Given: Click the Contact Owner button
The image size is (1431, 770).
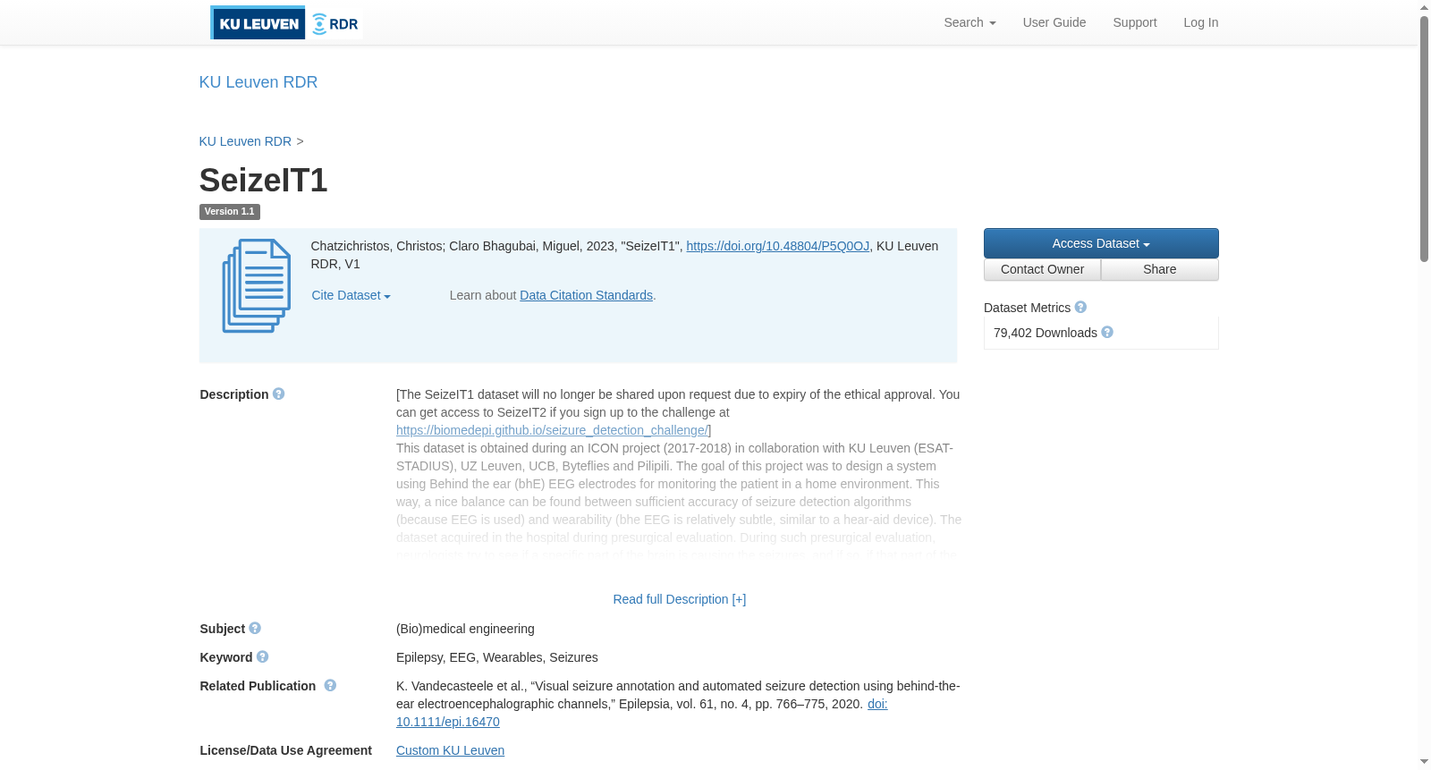Looking at the screenshot, I should pyautogui.click(x=1042, y=269).
